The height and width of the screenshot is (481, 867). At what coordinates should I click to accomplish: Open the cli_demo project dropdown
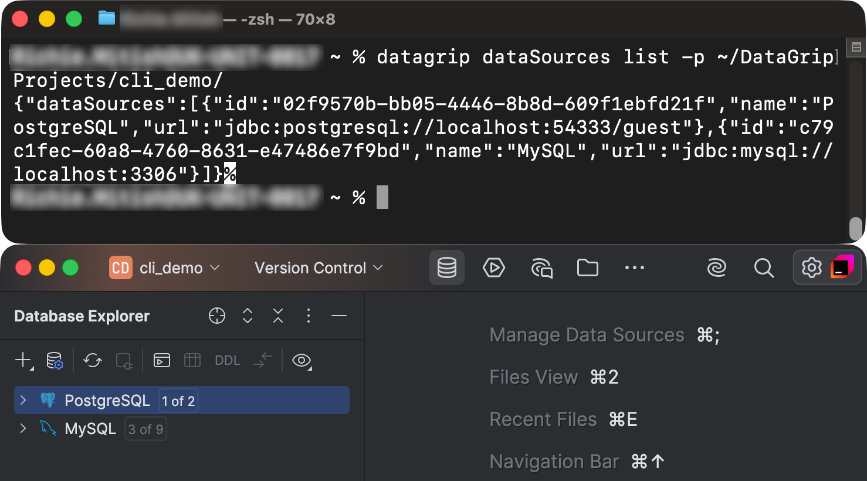165,268
